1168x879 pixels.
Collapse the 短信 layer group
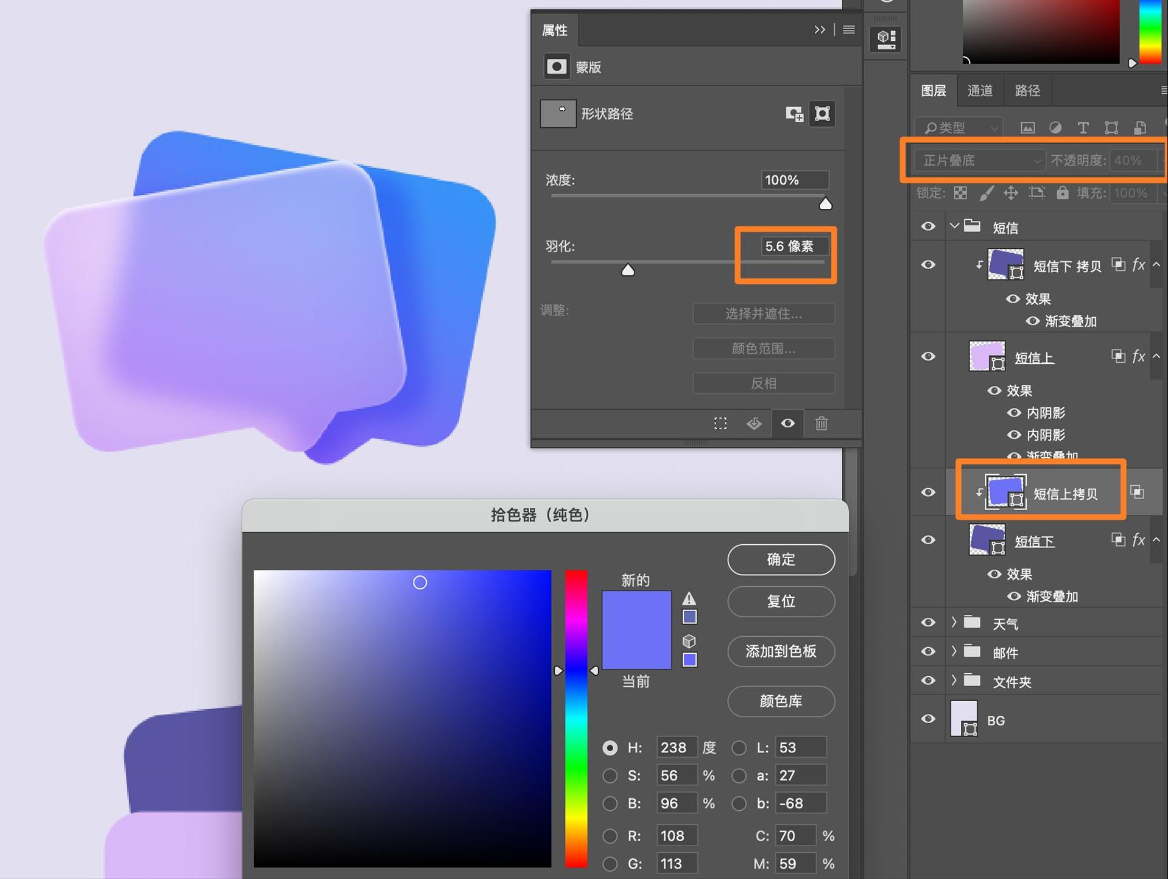(x=954, y=226)
